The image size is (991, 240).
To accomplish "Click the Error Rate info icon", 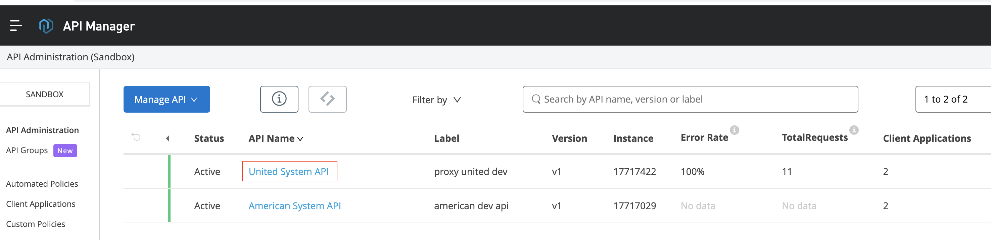I will [734, 130].
